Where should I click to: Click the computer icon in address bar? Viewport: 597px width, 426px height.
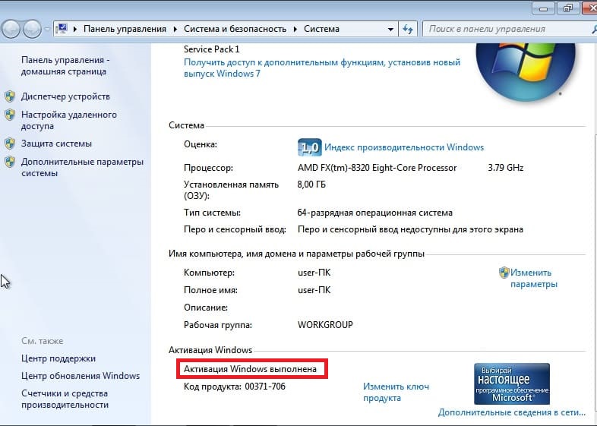[x=62, y=29]
